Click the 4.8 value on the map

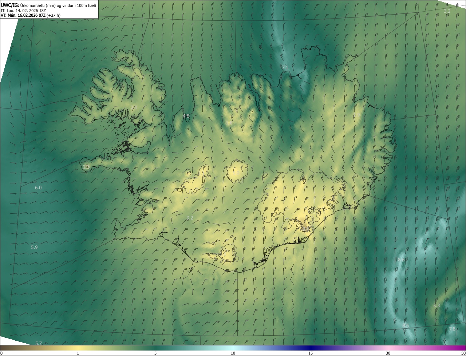pyautogui.click(x=186, y=116)
